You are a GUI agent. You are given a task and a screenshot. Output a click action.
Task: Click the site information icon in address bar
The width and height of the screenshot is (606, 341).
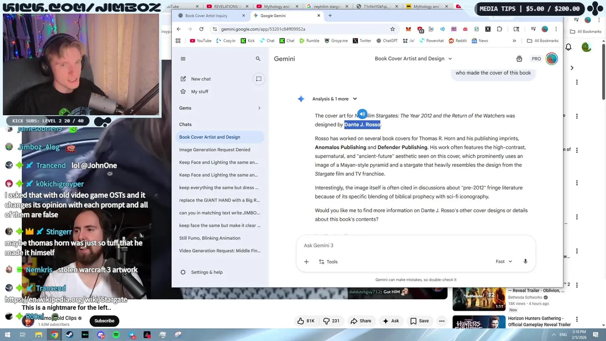click(215, 29)
